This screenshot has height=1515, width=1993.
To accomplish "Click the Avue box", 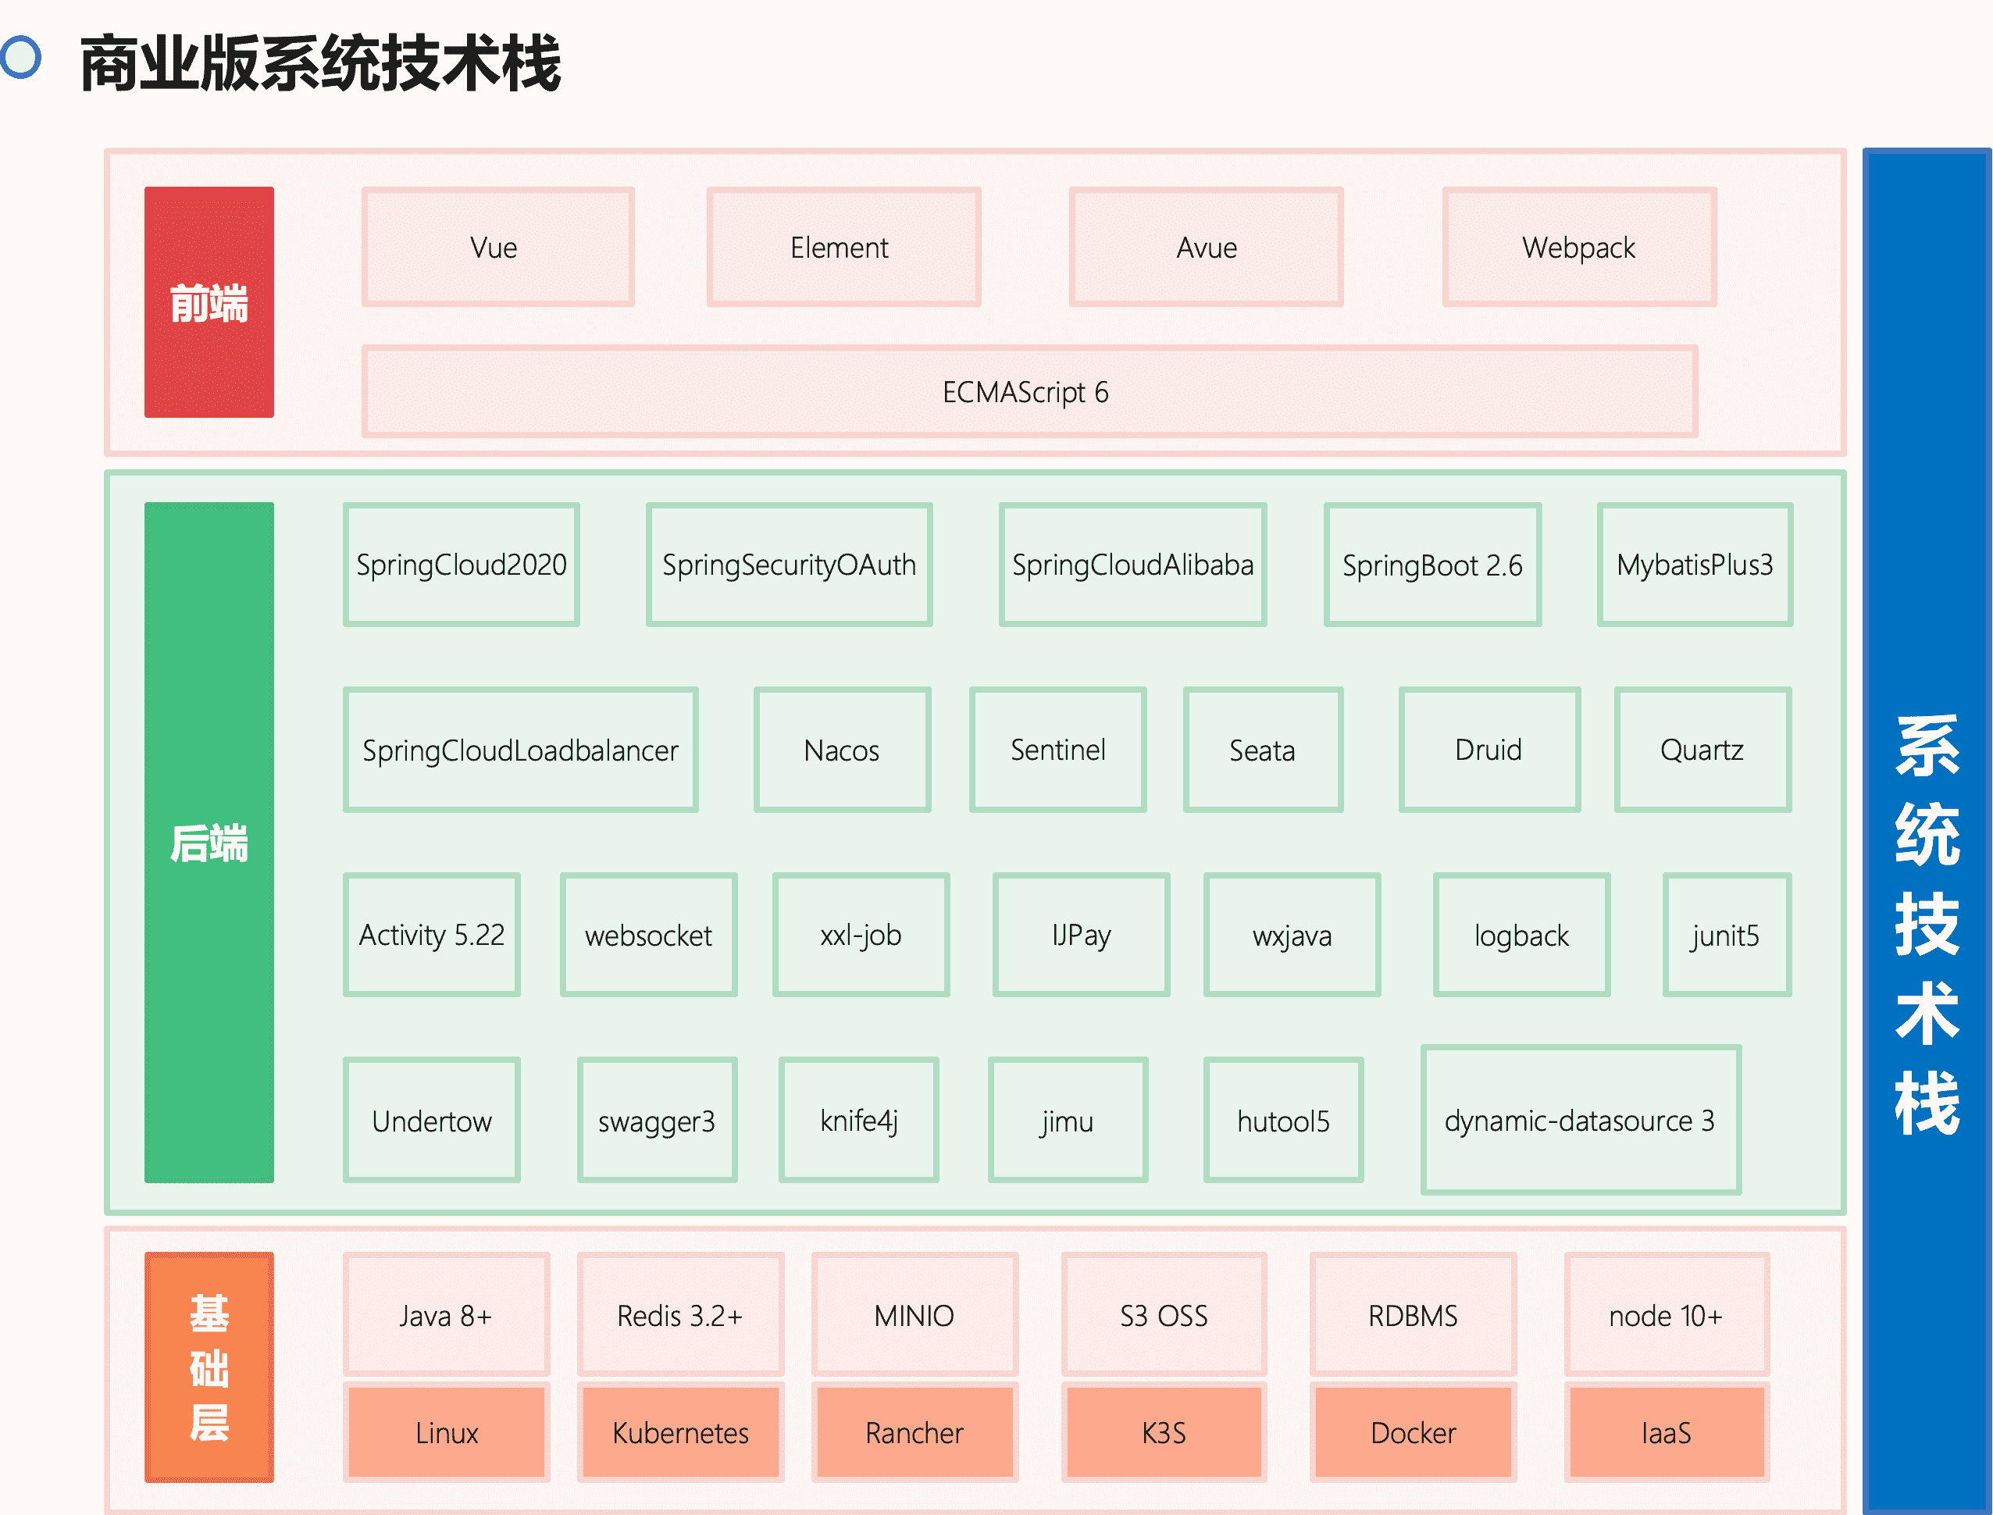I will (x=1206, y=247).
